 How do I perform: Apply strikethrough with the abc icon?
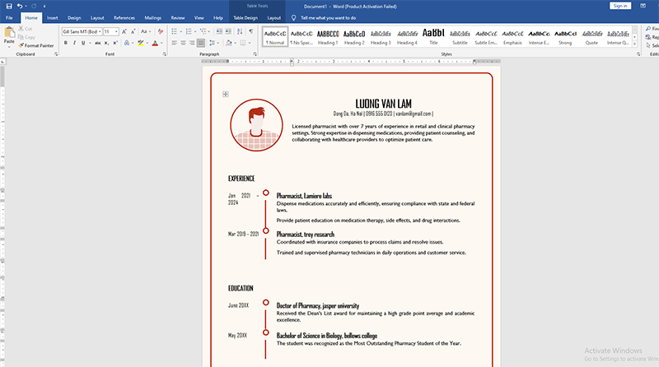tap(97, 43)
